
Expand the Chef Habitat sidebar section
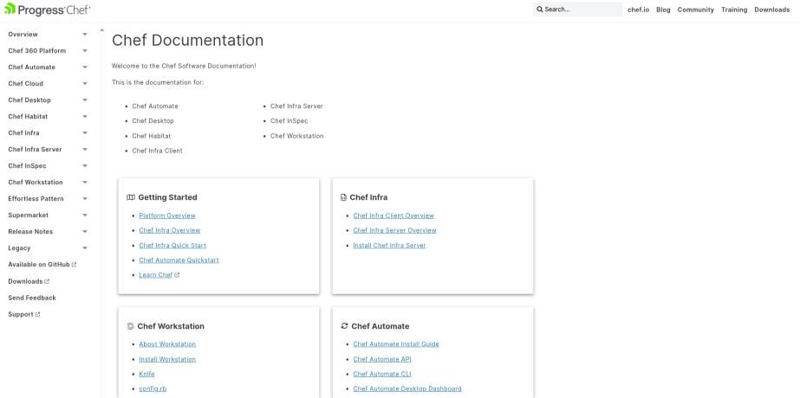85,117
